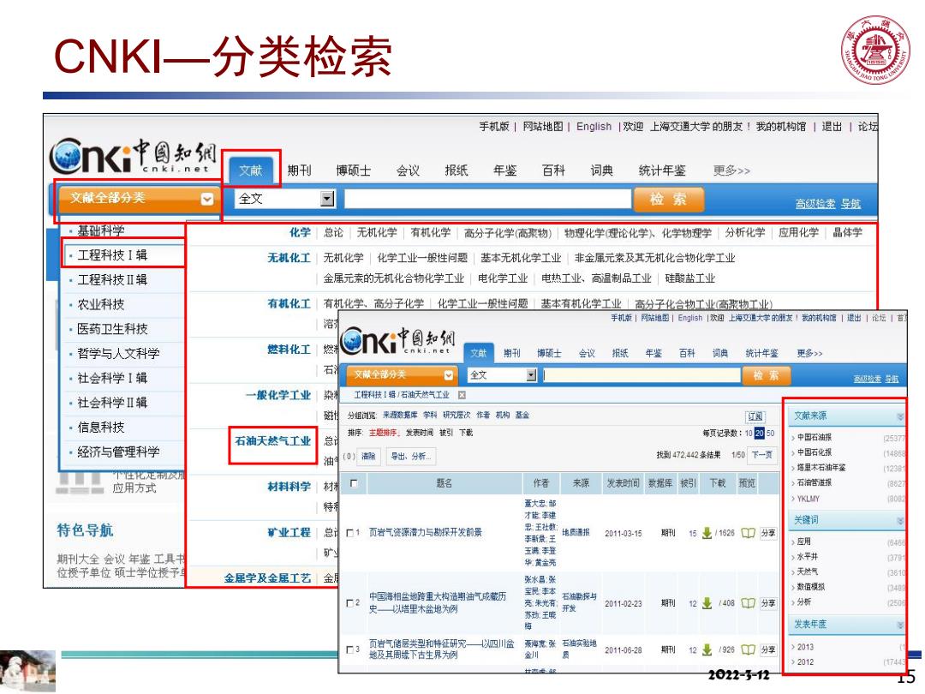Click the 订阅 subscribe button
The image size is (925, 694).
(755, 416)
